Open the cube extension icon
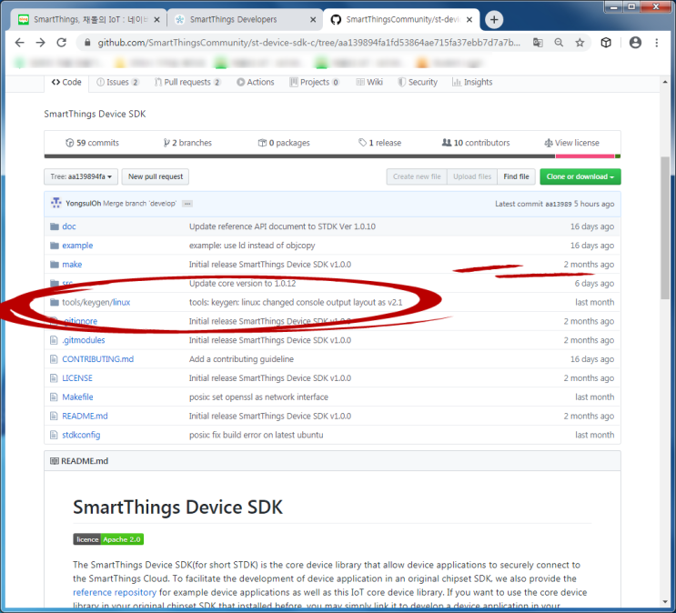 pos(606,42)
